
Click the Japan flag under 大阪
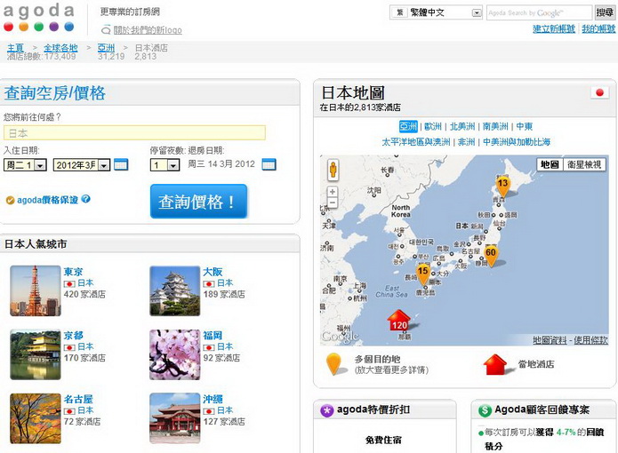(x=208, y=283)
